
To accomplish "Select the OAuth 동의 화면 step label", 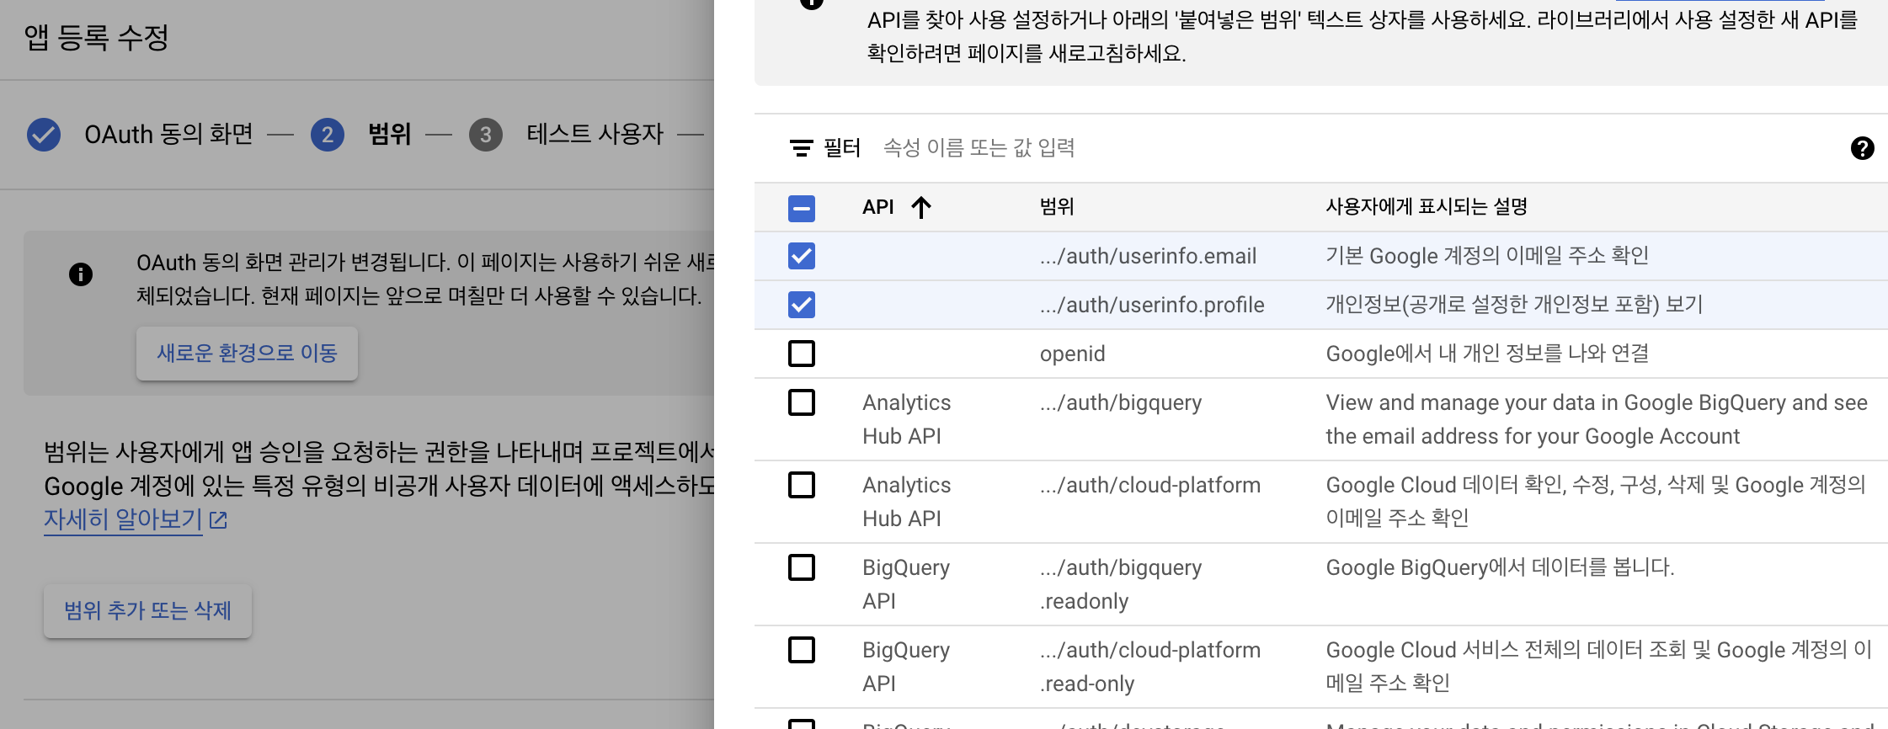I will tap(168, 135).
